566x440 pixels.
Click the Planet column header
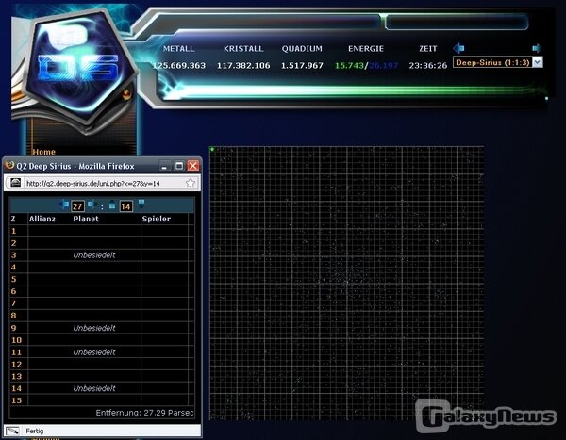(86, 219)
